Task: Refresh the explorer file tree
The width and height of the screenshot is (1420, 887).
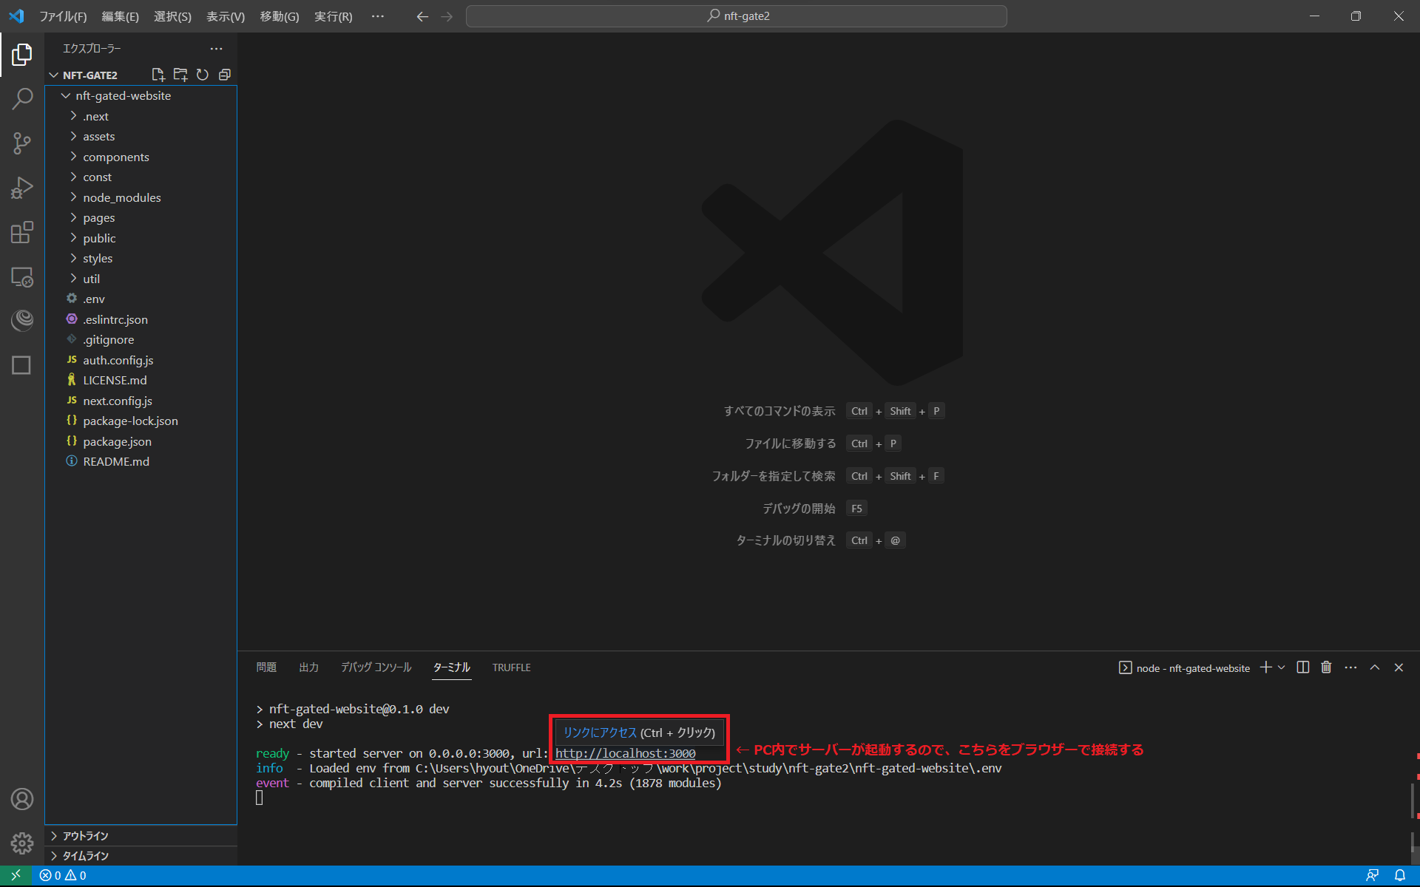Action: click(203, 75)
